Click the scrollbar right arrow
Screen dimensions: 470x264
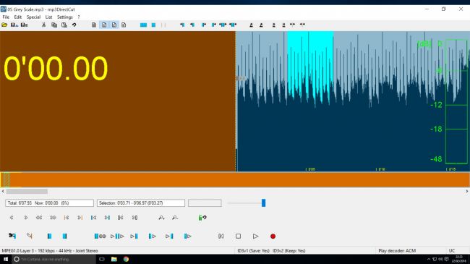[x=466, y=191]
